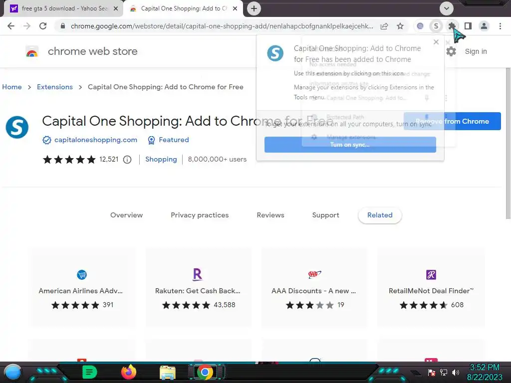
Task: Open the green notes taskbar app
Action: pyautogui.click(x=90, y=372)
